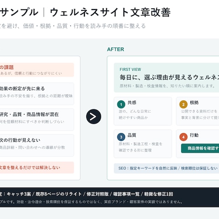Click the black circular arrow icon
This screenshot has height=219, width=219.
click(94, 116)
